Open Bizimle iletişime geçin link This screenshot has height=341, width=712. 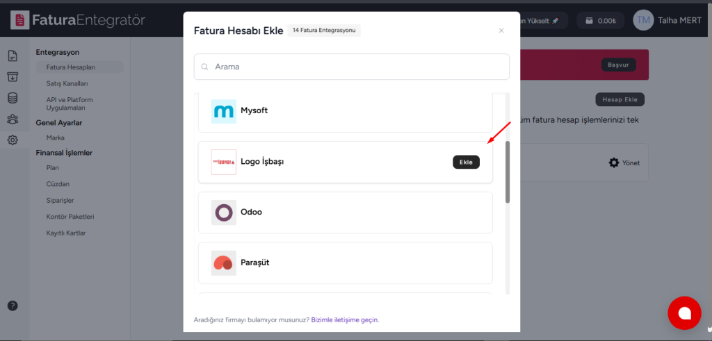point(345,320)
